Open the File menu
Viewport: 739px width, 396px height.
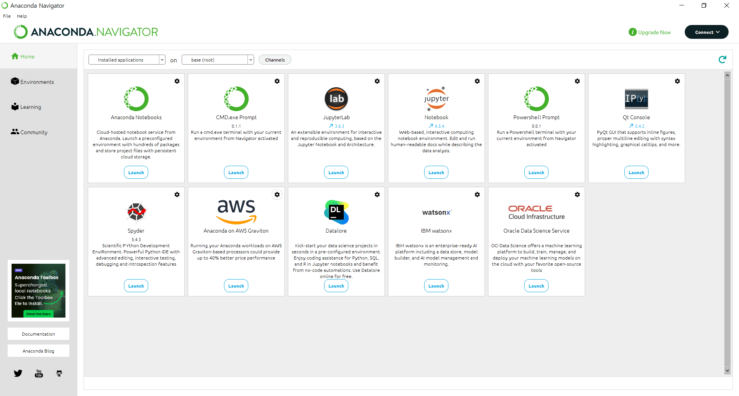(7, 16)
